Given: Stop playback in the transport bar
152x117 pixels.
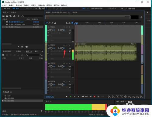Looking at the screenshot, I should (x=67, y=97).
